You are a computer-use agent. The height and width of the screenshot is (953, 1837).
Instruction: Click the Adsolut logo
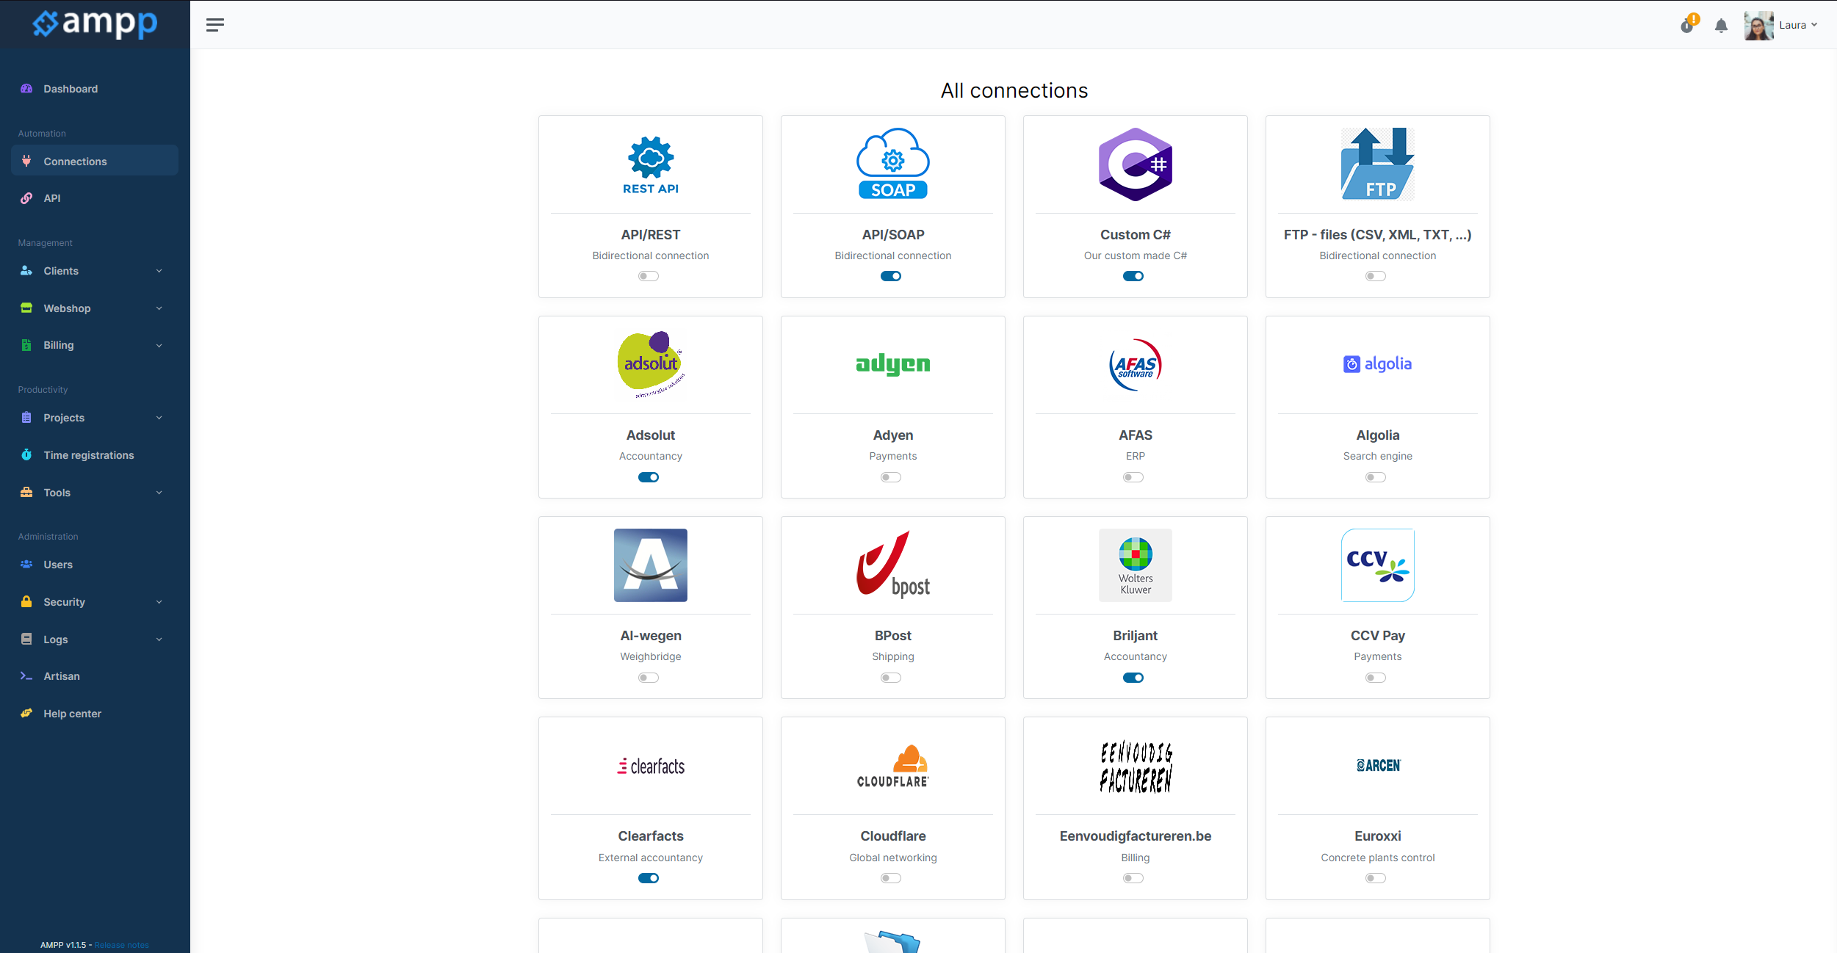pos(651,364)
